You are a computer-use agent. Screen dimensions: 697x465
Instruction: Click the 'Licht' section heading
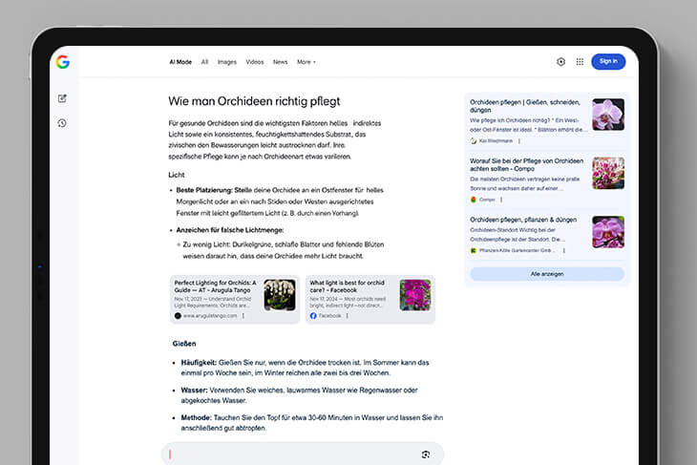pyautogui.click(x=177, y=175)
